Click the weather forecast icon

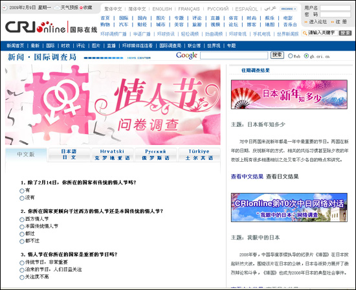[x=57, y=8]
